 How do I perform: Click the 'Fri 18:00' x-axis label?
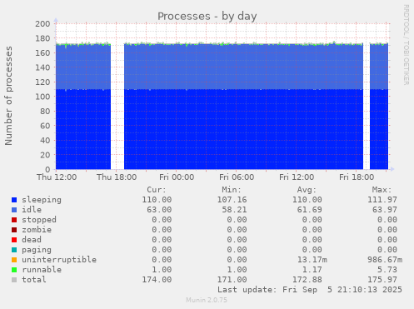coord(357,177)
